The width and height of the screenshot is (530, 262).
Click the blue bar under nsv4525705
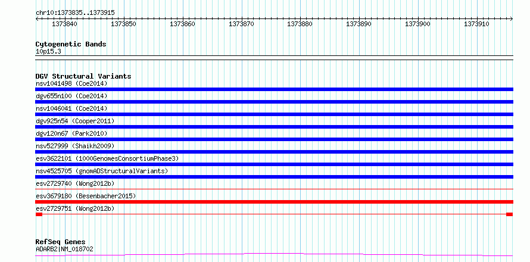274,177
